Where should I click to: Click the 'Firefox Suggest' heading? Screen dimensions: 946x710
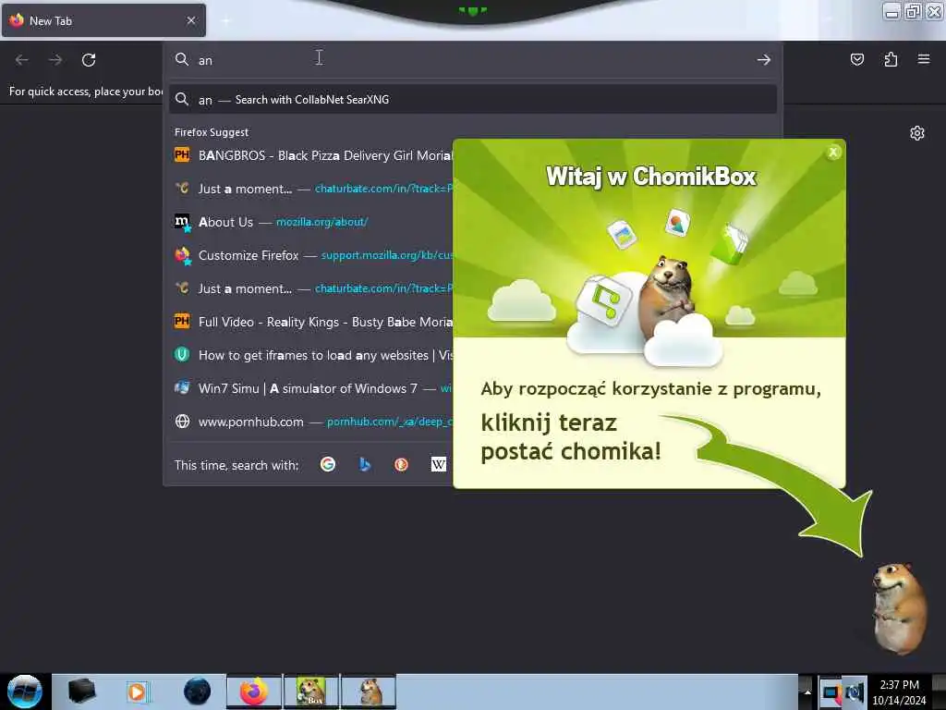coord(212,132)
